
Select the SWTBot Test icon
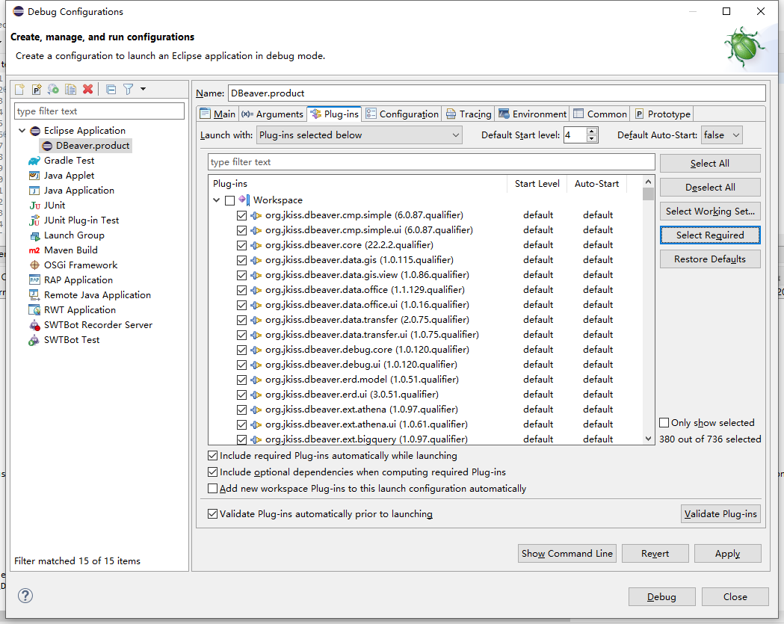(x=34, y=340)
